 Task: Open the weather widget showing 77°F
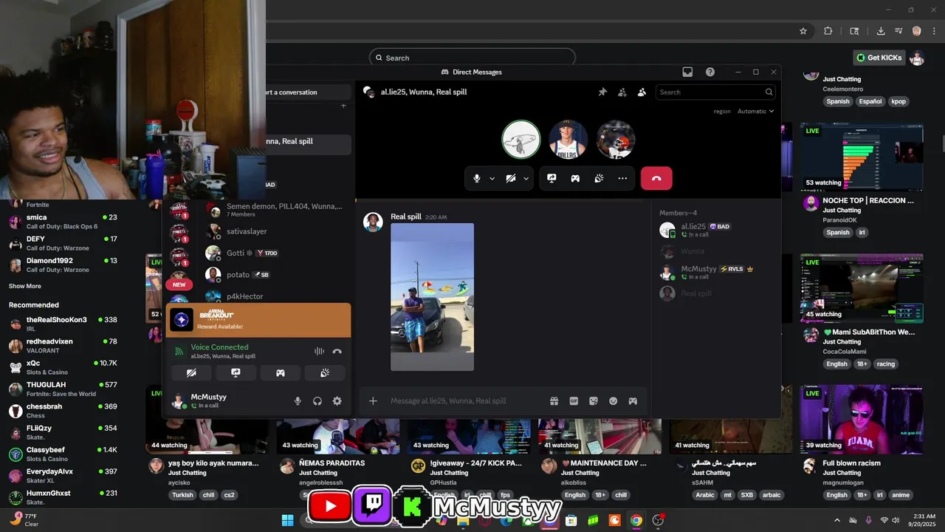pyautogui.click(x=25, y=520)
